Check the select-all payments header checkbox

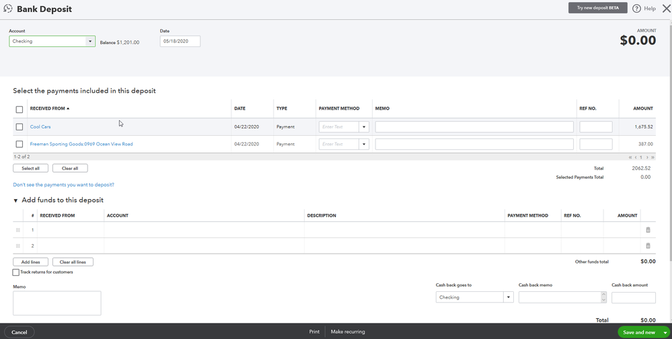[20, 109]
